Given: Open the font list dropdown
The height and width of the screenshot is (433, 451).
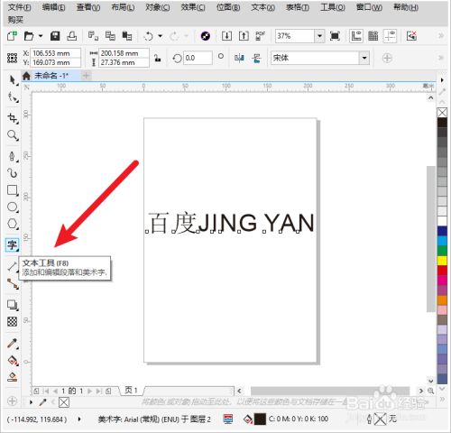Looking at the screenshot, I should point(364,58).
